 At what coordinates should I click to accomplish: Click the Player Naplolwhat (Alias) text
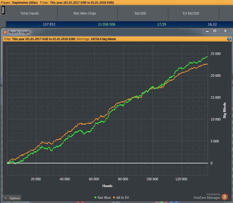click(19, 3)
